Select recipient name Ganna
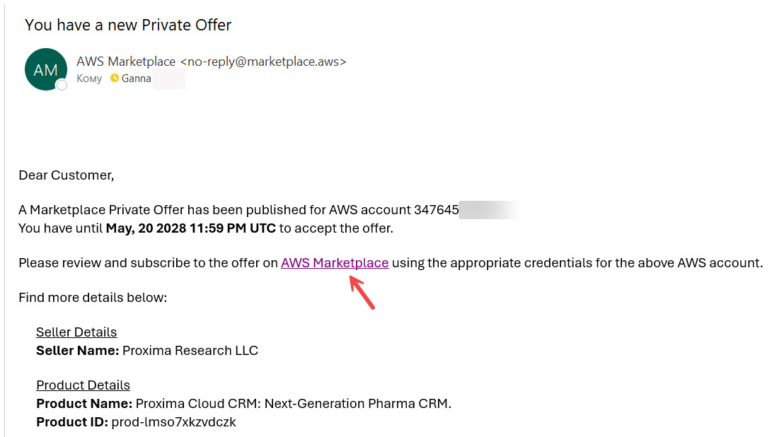Image resolution: width=784 pixels, height=437 pixels. tap(137, 78)
